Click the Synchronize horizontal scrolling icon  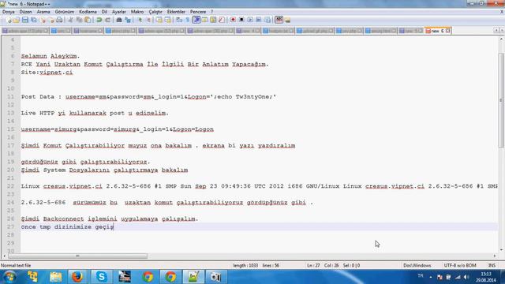tap(168, 20)
